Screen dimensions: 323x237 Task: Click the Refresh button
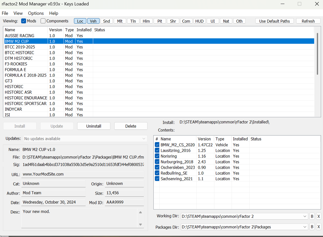tap(308, 21)
